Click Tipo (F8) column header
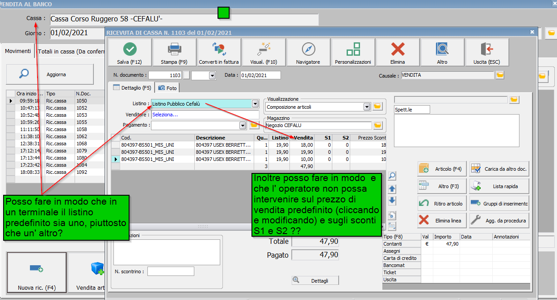The width and height of the screenshot is (557, 300). point(402,237)
